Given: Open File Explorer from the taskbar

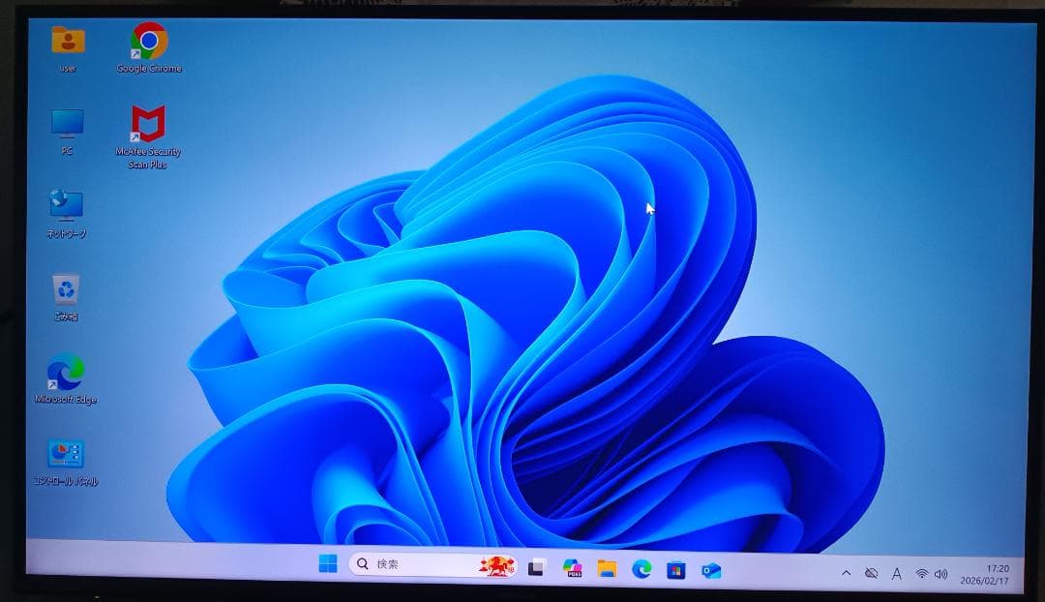Looking at the screenshot, I should 607,569.
